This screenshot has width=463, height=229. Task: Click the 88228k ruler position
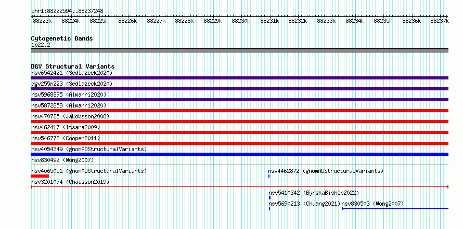184,21
